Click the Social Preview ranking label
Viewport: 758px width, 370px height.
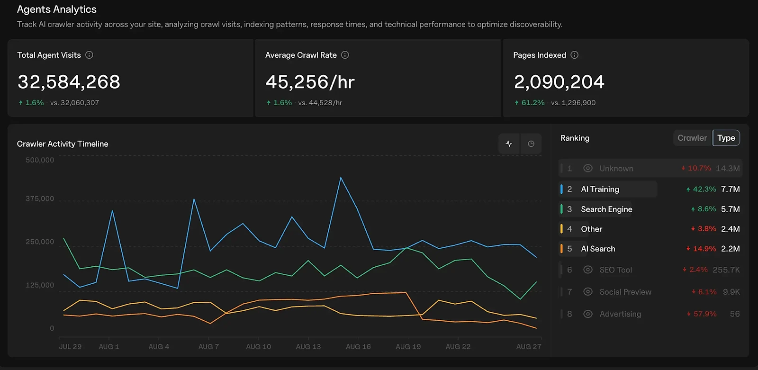625,292
